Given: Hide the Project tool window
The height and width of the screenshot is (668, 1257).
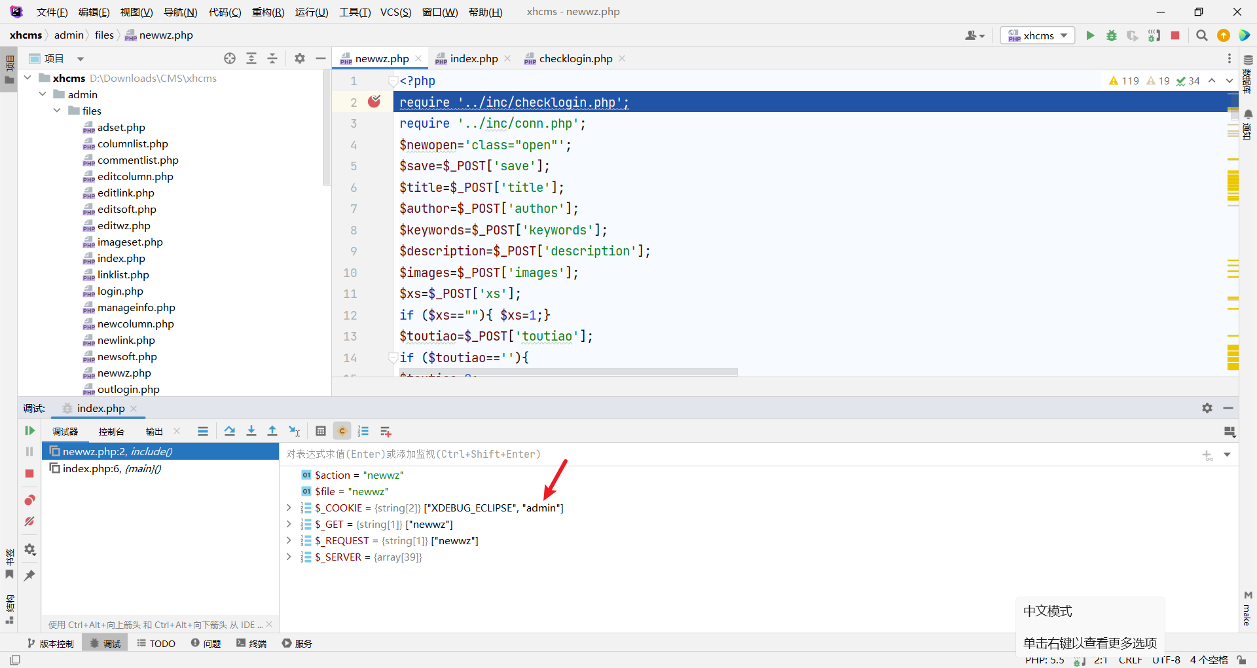Looking at the screenshot, I should click(x=321, y=58).
